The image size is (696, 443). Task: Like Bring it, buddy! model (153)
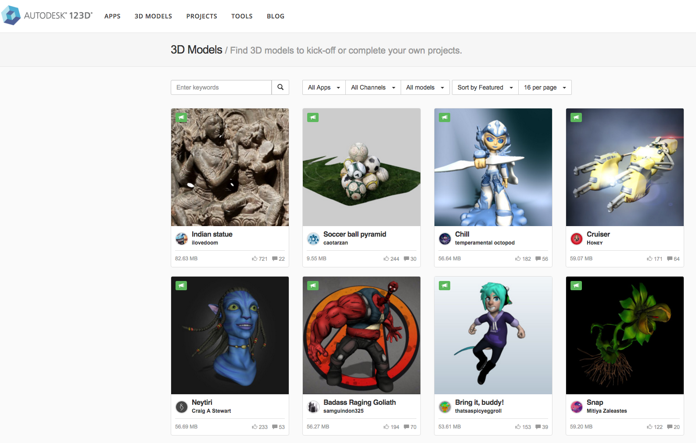tap(523, 427)
